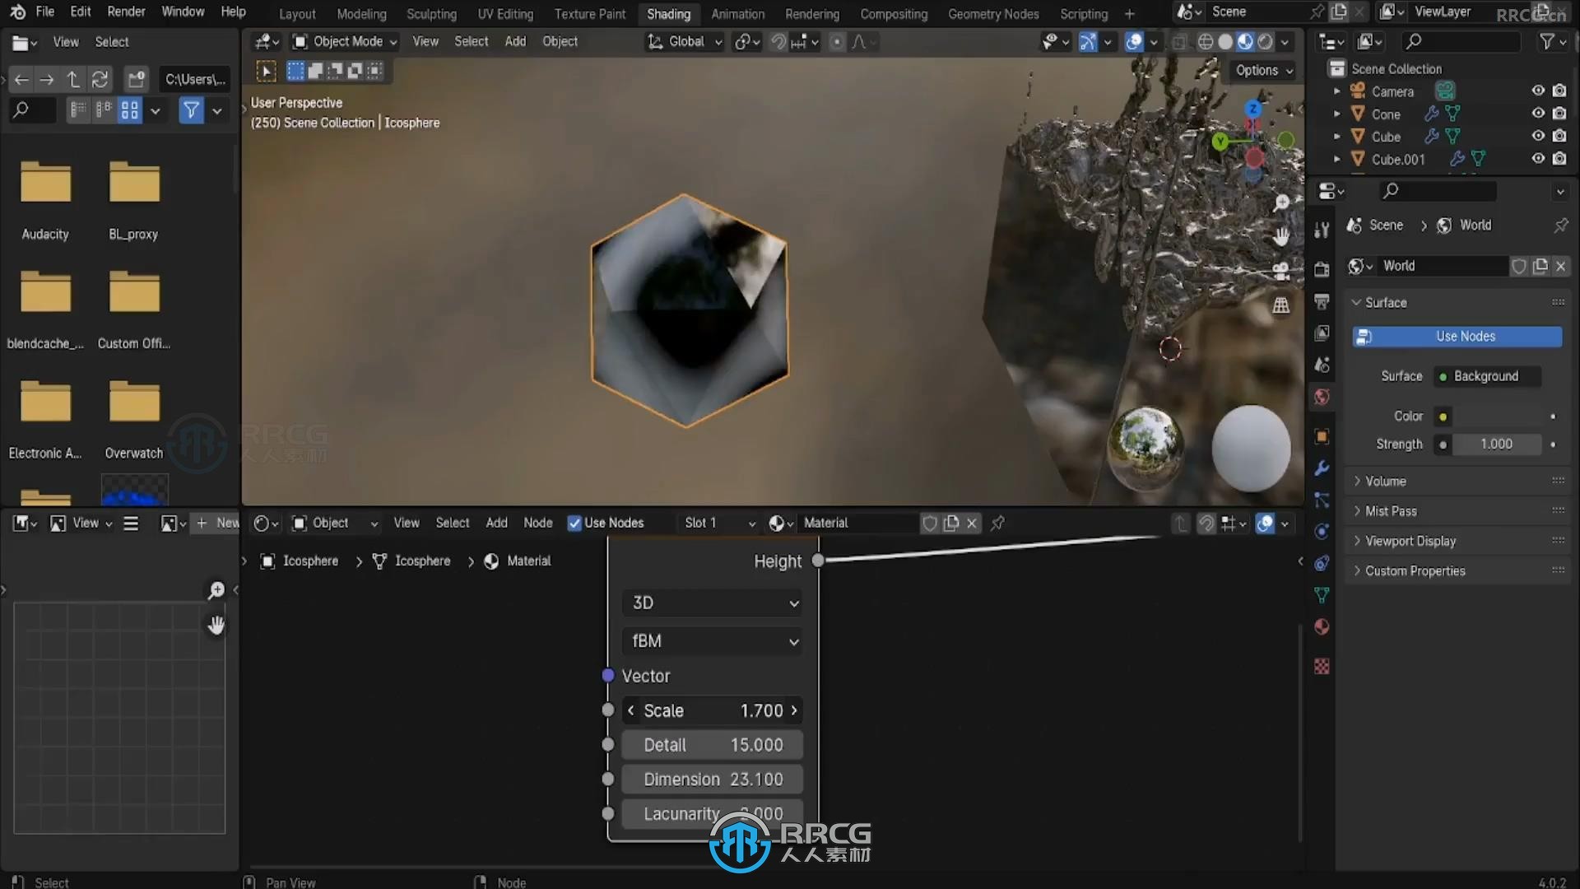This screenshot has height=889, width=1580.
Task: Open the Object Data properties tab
Action: pyautogui.click(x=1322, y=595)
